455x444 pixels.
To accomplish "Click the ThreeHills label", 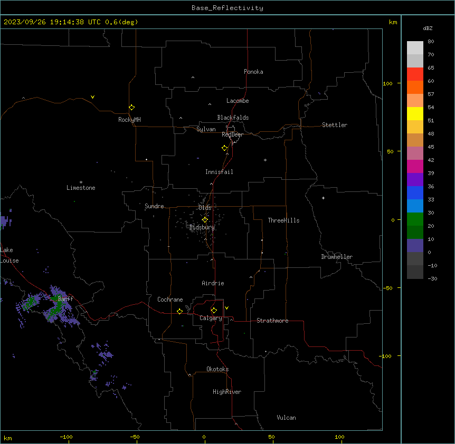I will [x=284, y=220].
